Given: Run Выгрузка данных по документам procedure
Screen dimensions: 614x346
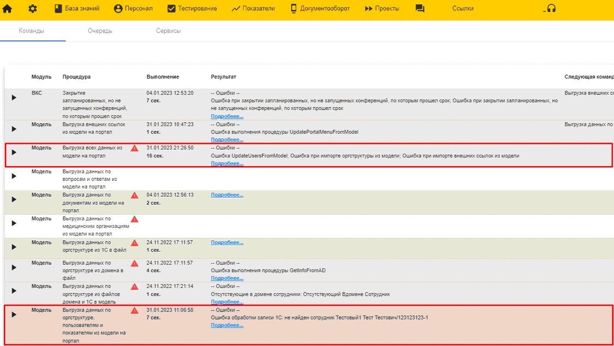Looking at the screenshot, I should click(x=14, y=200).
